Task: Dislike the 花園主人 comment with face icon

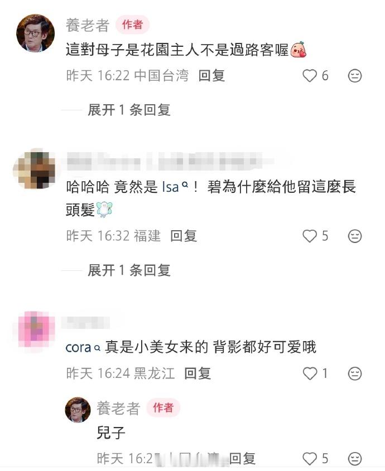Action: pyautogui.click(x=355, y=76)
